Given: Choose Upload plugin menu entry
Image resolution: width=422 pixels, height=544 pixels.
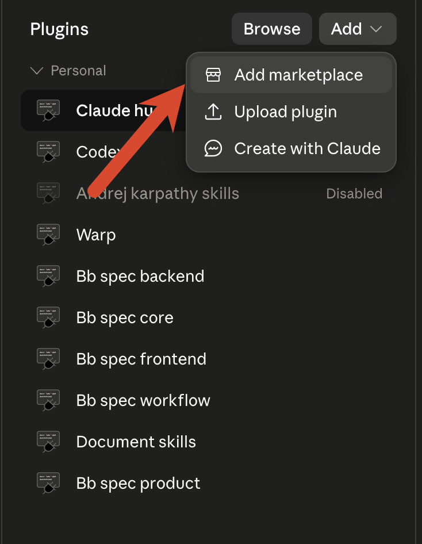Looking at the screenshot, I should click(291, 112).
